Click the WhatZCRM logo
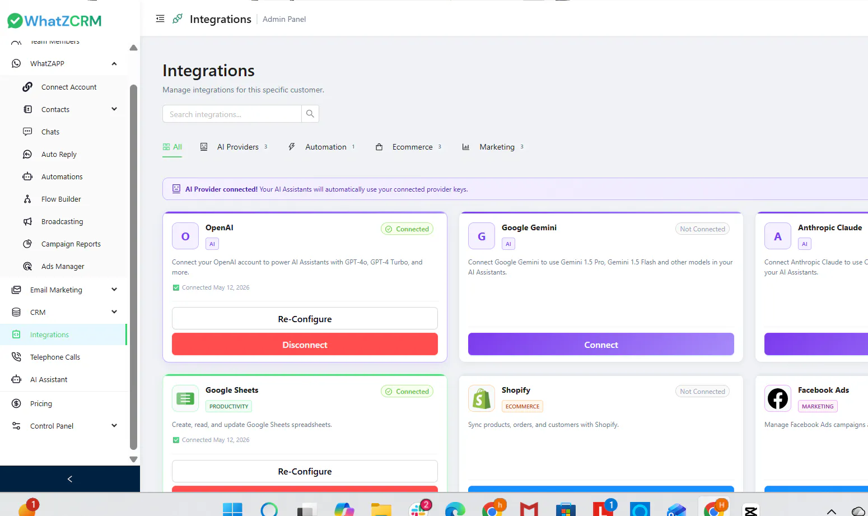The image size is (868, 516). click(x=54, y=21)
